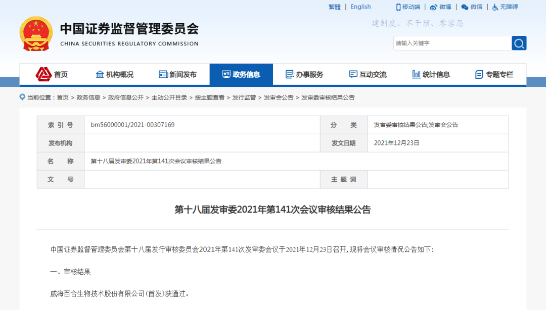Go to 发行监管 in the breadcrumb

(244, 97)
